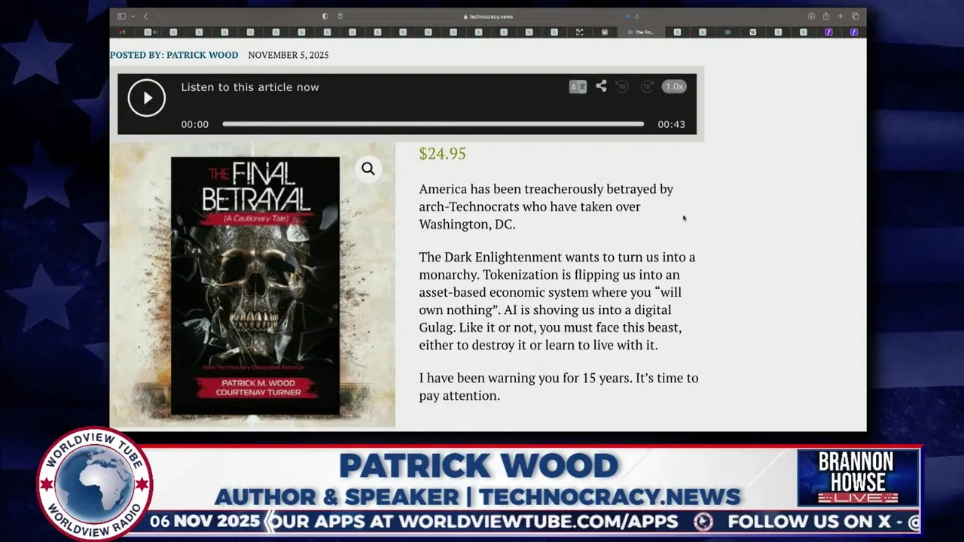Select the active 'The Fin...' tab
The height and width of the screenshot is (542, 964).
tap(640, 32)
